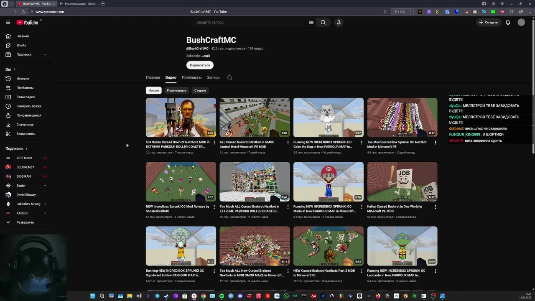
Task: Expand the Подписки subscriptions section header
Action: point(16,149)
